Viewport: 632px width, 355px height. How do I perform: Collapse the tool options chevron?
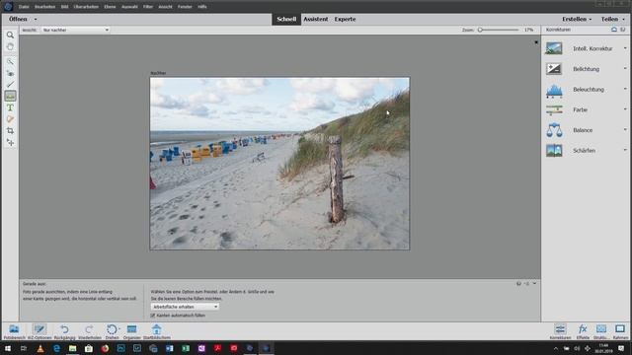click(x=534, y=284)
